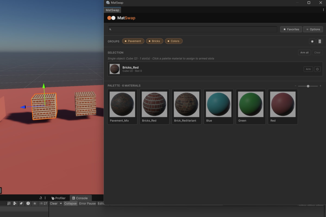Click the Arm all button
The image size is (326, 217).
tap(305, 52)
